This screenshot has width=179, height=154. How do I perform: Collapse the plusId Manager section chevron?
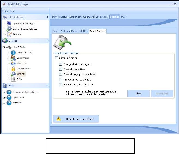(x=47, y=17)
